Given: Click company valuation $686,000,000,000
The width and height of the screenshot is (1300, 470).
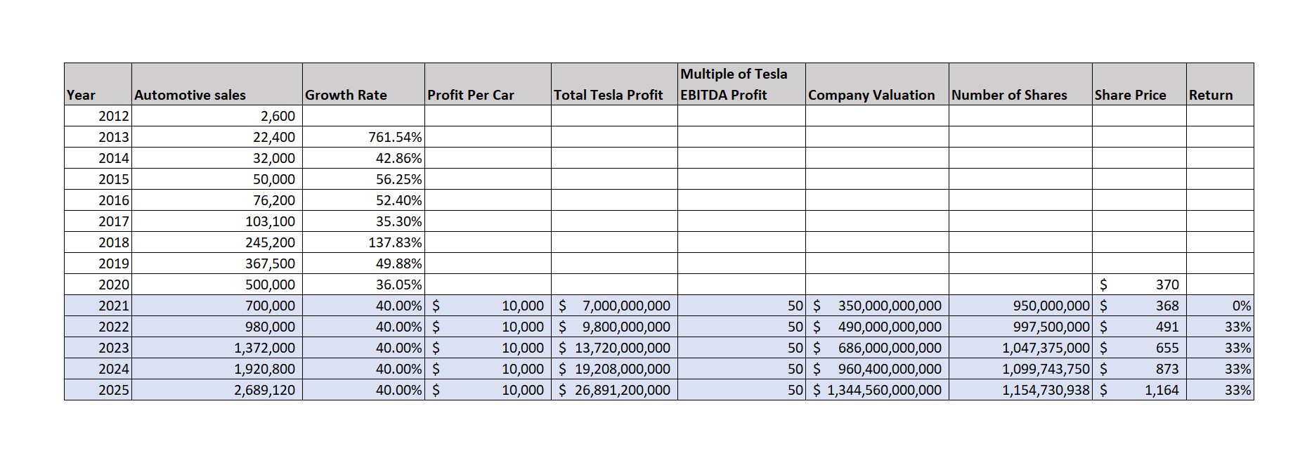Looking at the screenshot, I should (877, 348).
